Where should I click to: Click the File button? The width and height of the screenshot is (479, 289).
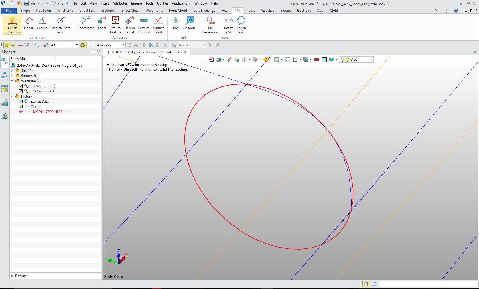click(9, 11)
